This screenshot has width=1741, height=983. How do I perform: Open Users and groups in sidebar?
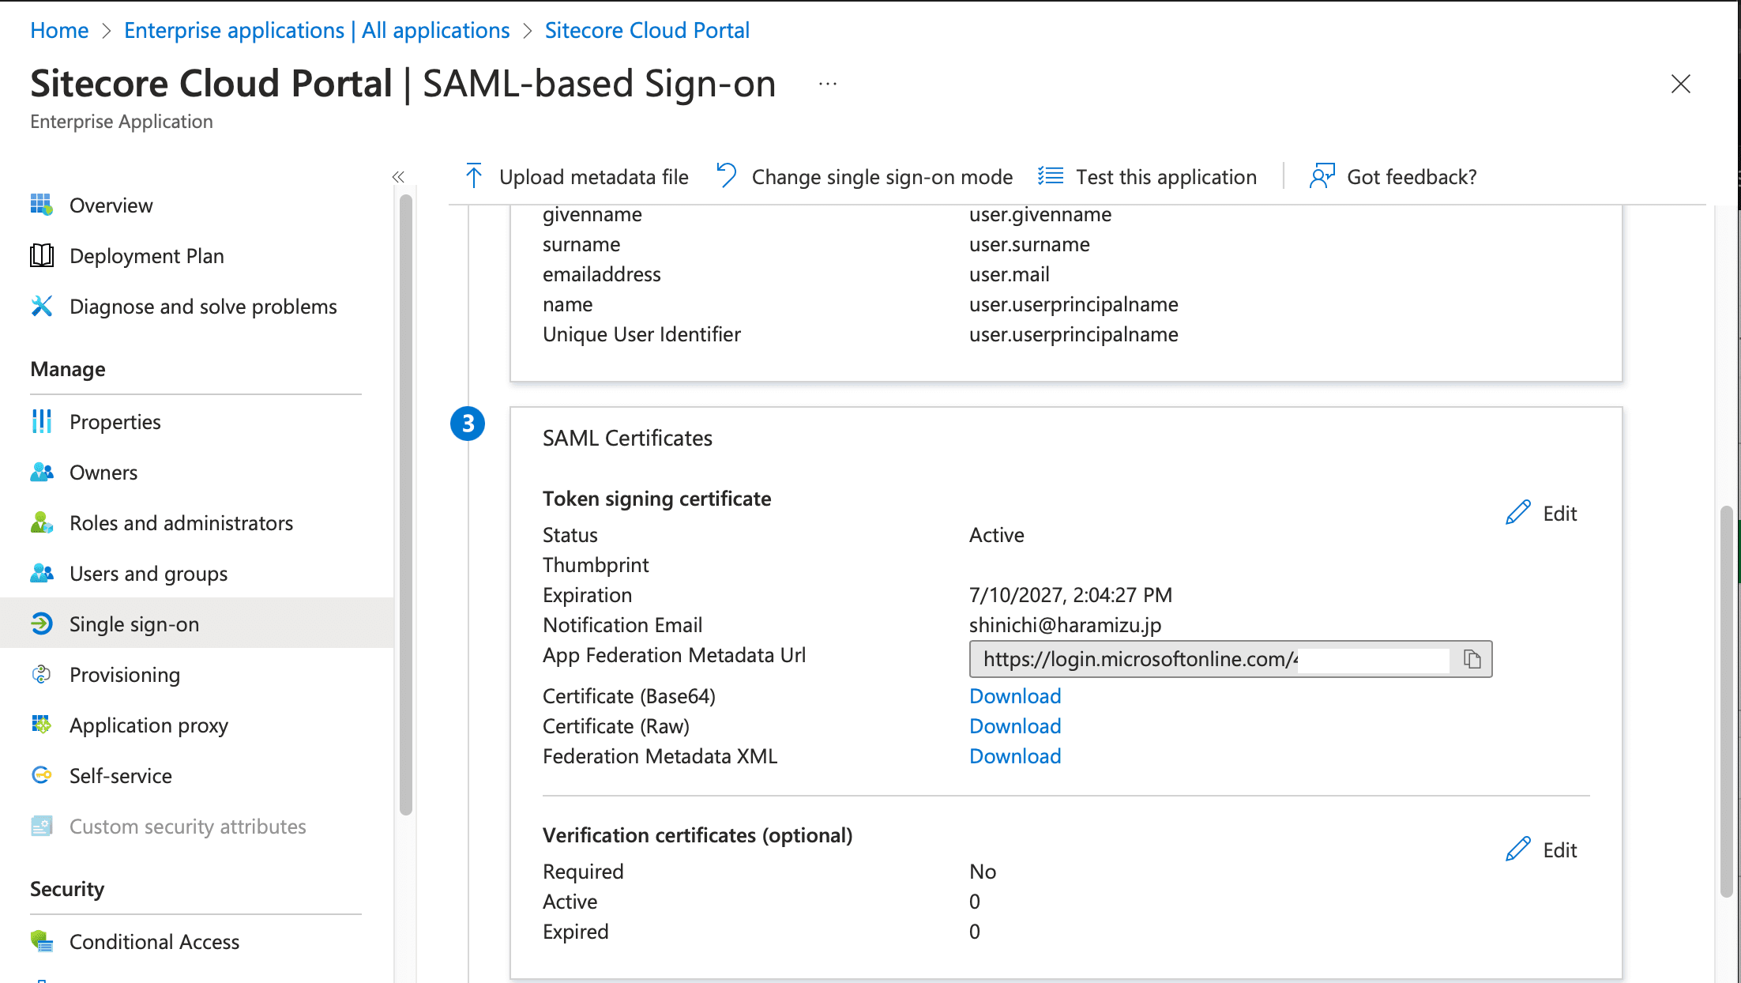pyautogui.click(x=149, y=574)
